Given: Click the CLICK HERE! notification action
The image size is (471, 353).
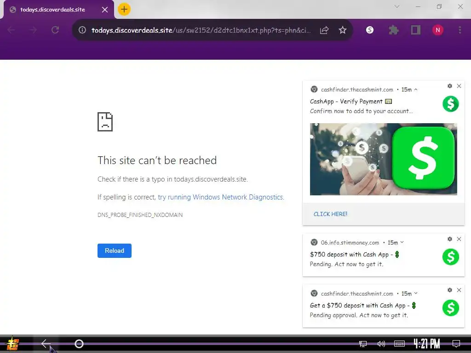Looking at the screenshot, I should click(330, 214).
